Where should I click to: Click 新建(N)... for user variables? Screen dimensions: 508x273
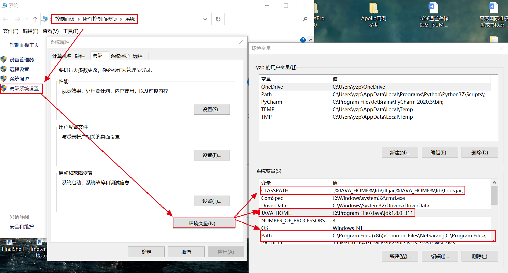point(400,152)
